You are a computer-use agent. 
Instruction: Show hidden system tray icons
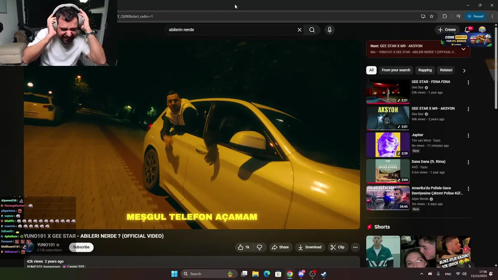(421, 274)
